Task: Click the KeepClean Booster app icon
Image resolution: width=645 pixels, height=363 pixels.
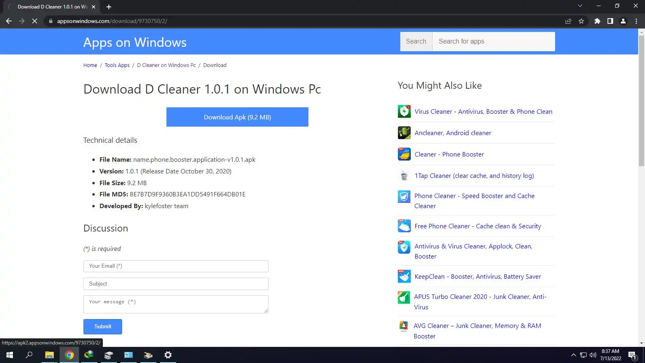Action: click(404, 276)
